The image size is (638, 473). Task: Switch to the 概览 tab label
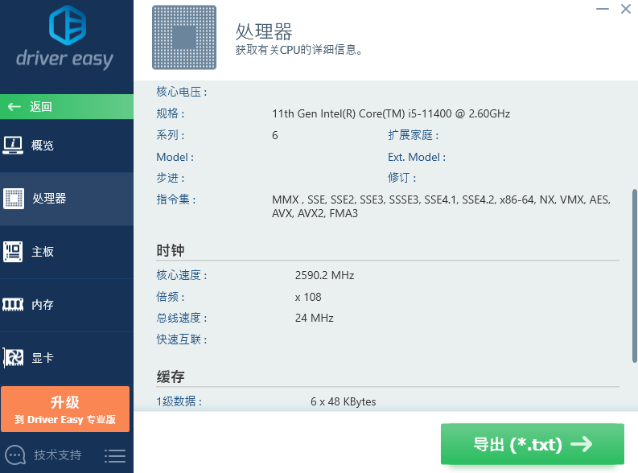[x=43, y=146]
